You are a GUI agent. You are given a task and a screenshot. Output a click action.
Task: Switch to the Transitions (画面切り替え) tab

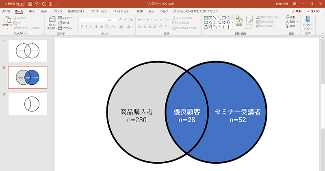coord(76,11)
